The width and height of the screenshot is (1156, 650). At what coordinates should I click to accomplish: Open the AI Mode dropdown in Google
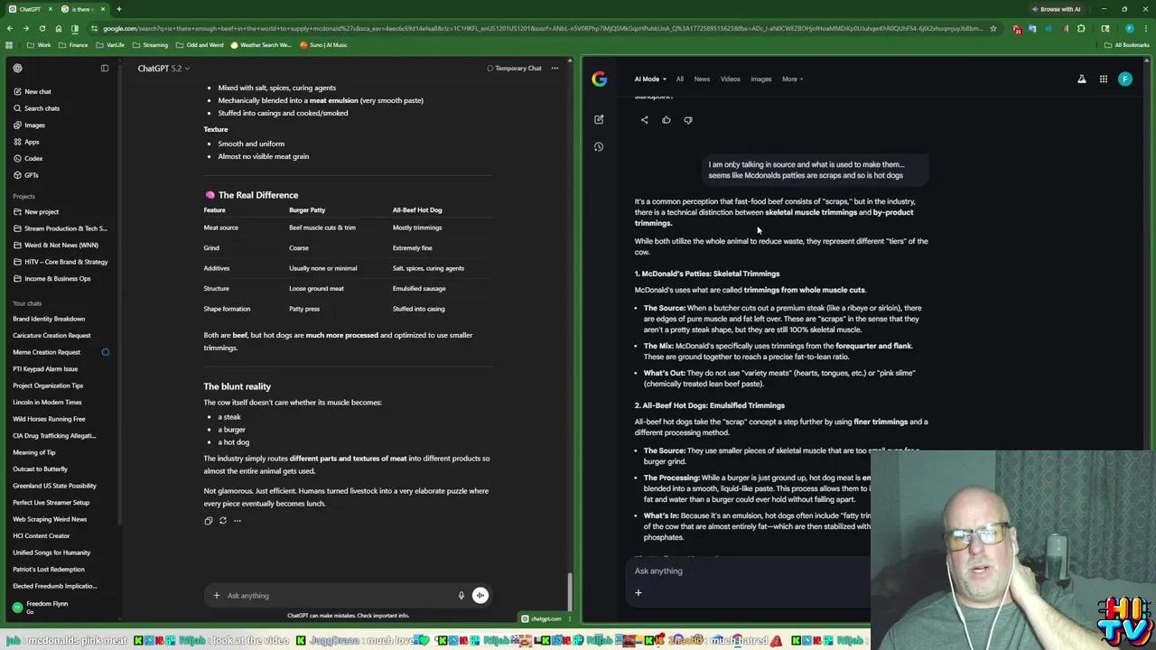tap(650, 79)
